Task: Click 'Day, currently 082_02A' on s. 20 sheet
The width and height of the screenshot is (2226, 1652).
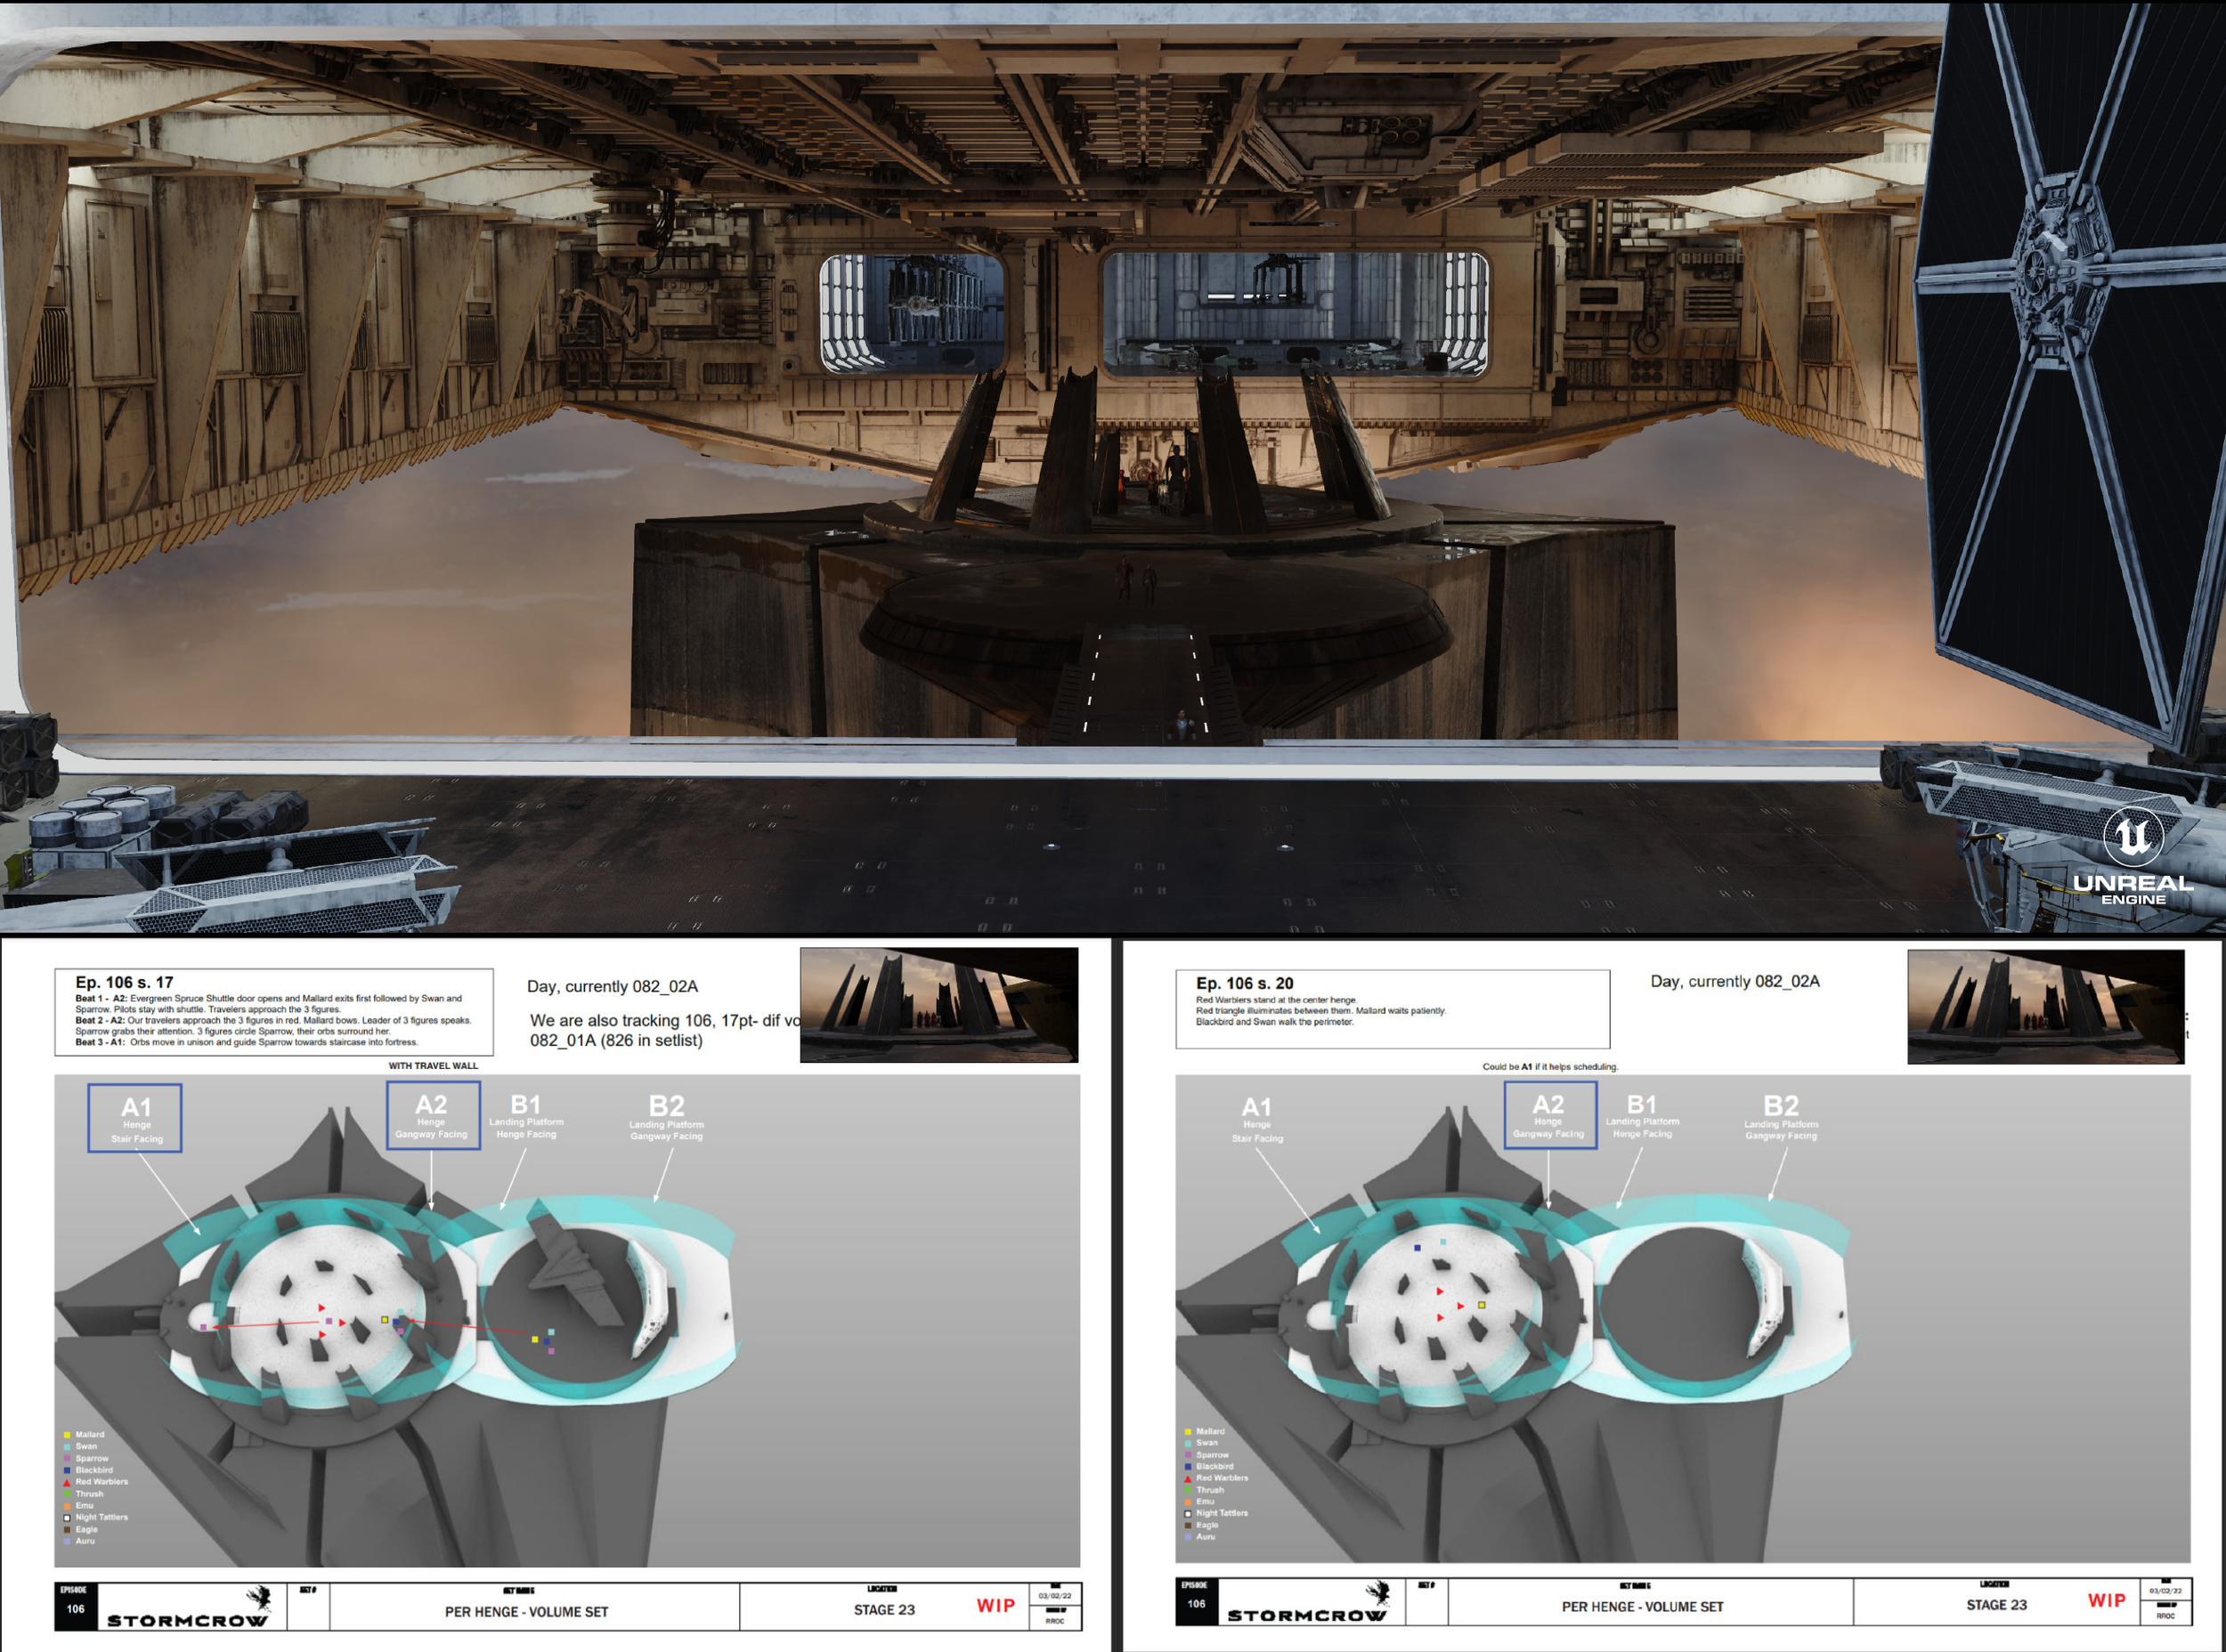Action: (x=1734, y=982)
